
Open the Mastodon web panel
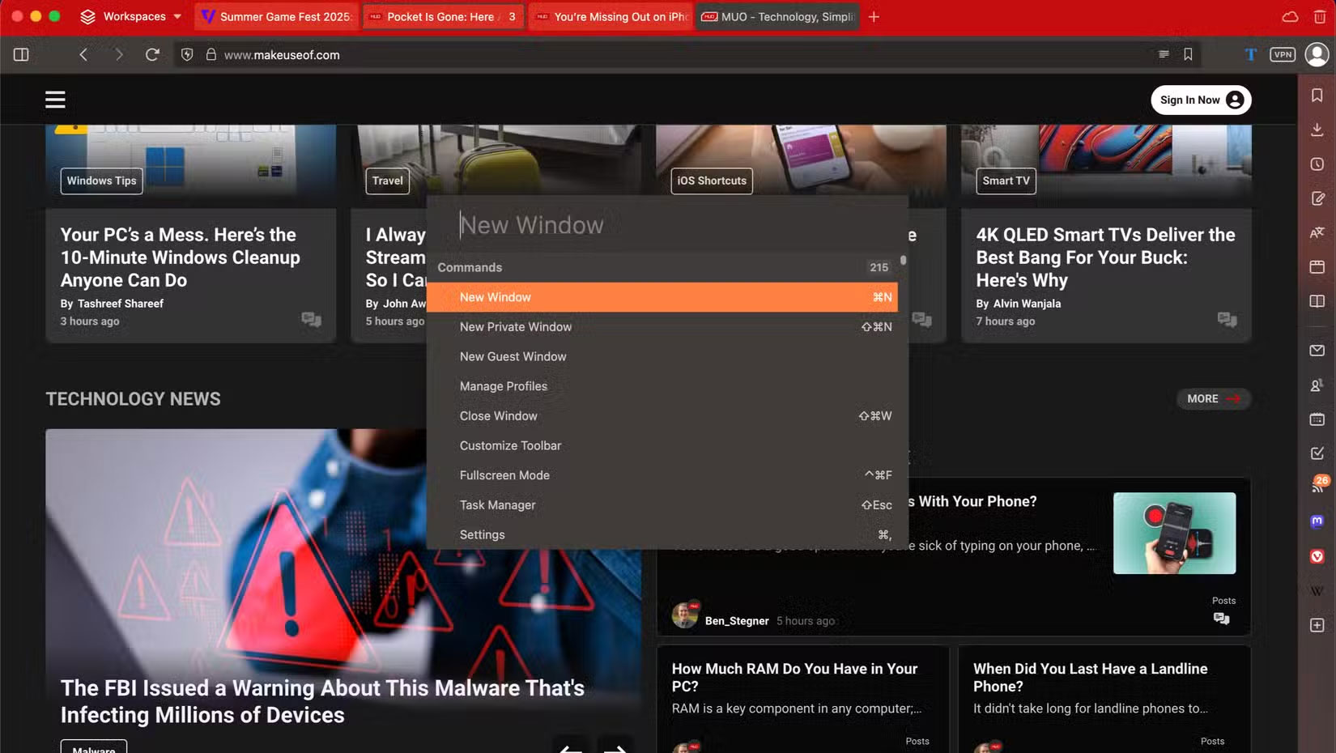[x=1317, y=521]
